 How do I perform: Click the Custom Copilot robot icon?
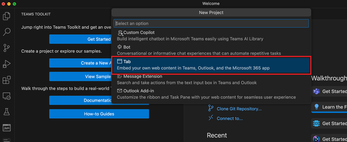[x=120, y=33]
